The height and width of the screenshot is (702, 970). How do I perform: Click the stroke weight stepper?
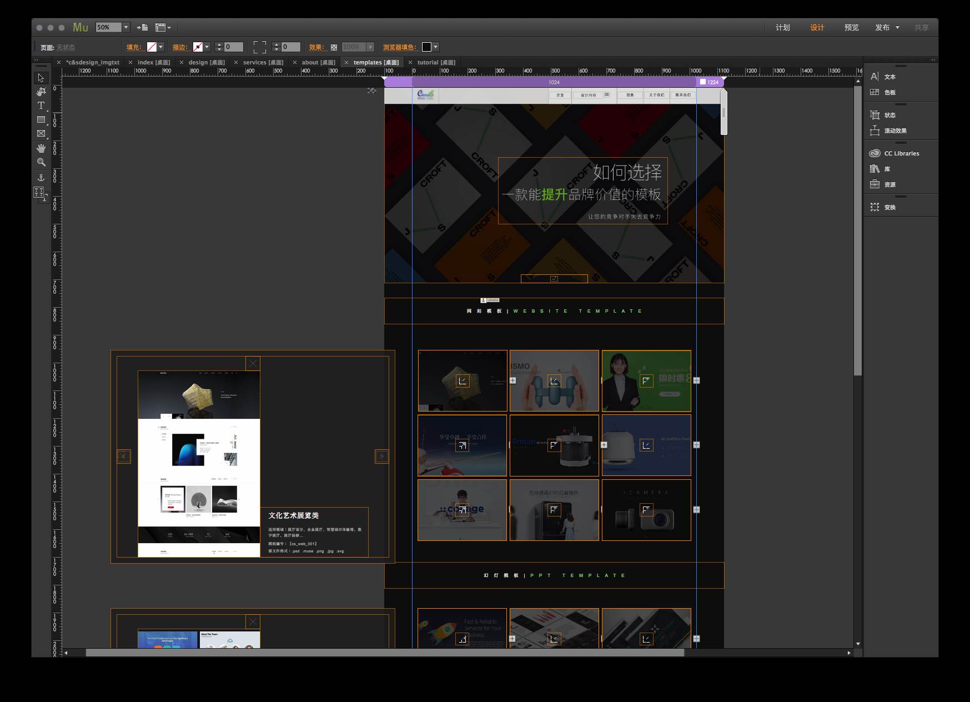click(219, 47)
